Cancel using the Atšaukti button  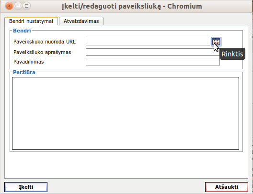[x=227, y=187]
